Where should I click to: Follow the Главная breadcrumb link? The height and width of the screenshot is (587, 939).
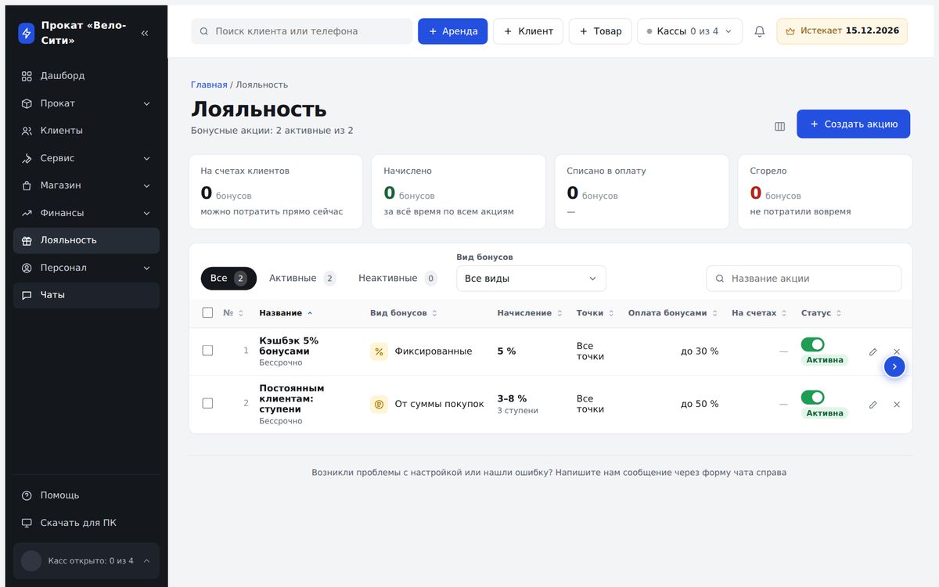209,85
